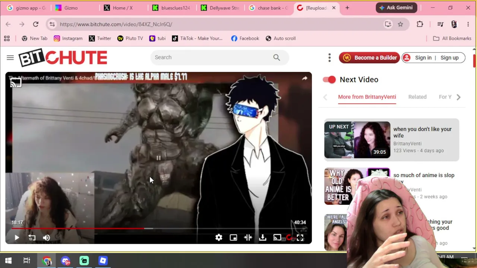477x268 pixels.
Task: Enter fullscreen video mode
Action: click(x=300, y=237)
